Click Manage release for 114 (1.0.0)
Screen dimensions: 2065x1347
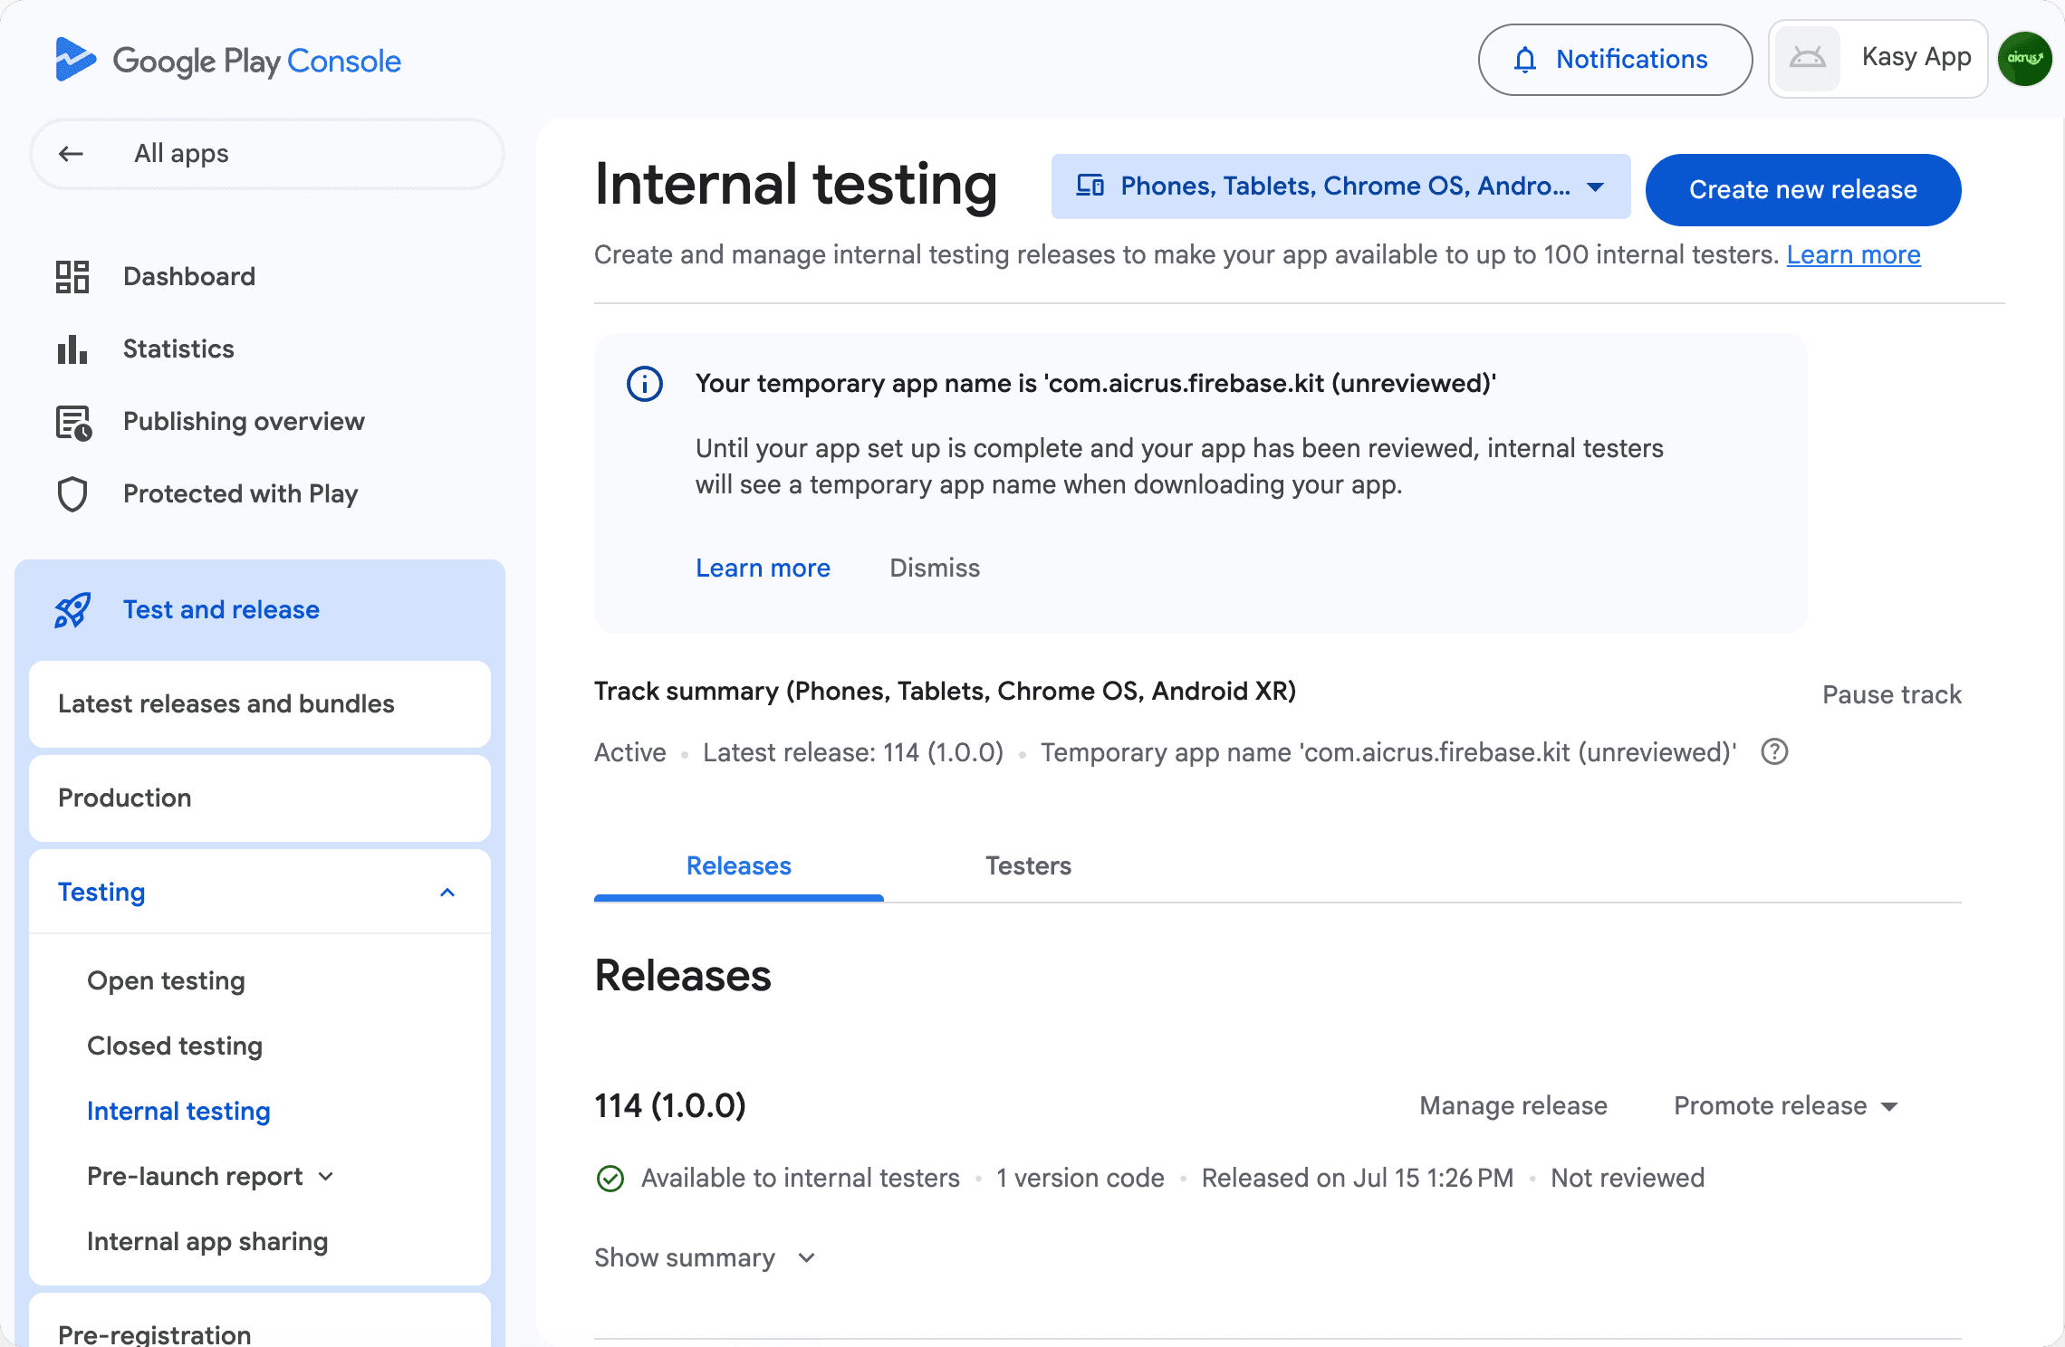(1513, 1106)
